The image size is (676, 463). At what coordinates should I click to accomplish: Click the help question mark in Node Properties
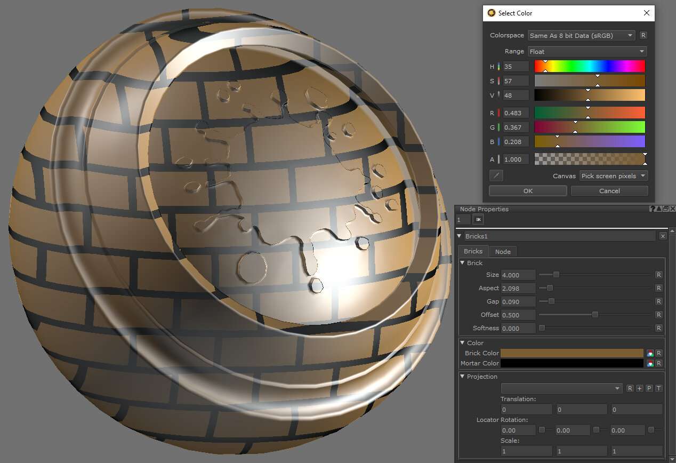(653, 209)
